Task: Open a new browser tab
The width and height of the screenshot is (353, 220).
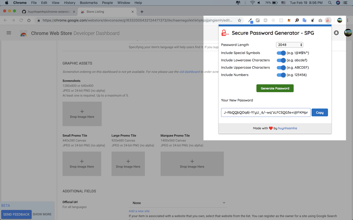Action: 142,12
